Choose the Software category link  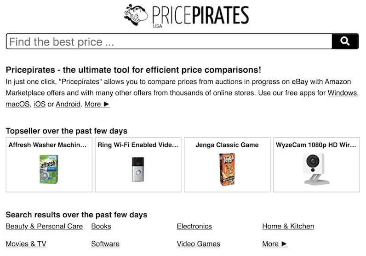pyautogui.click(x=105, y=244)
